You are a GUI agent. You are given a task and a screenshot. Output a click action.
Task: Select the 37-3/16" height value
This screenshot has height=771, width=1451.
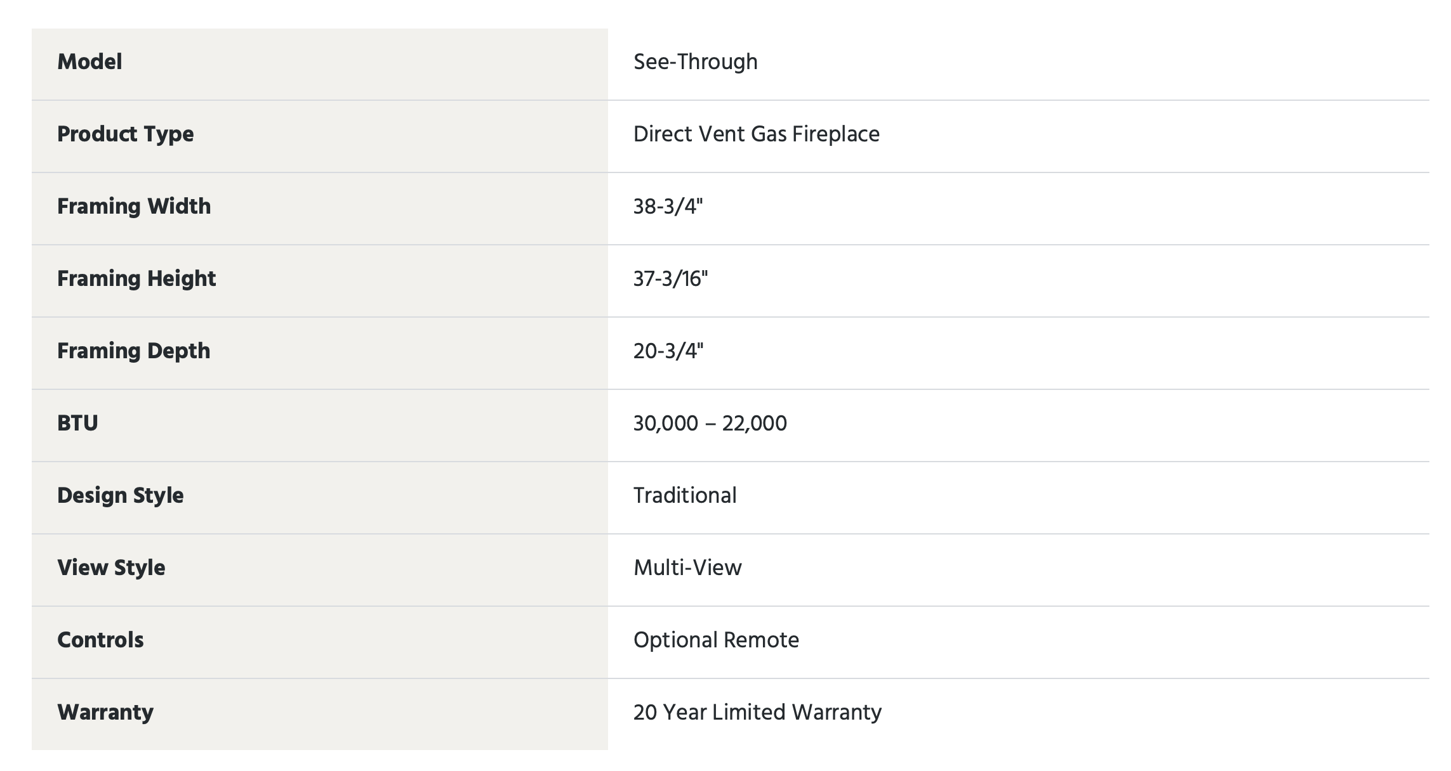click(x=671, y=279)
